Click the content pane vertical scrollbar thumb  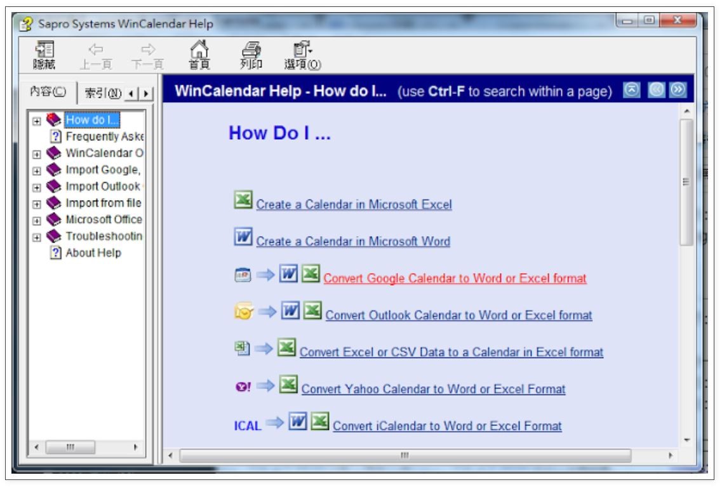pos(686,182)
